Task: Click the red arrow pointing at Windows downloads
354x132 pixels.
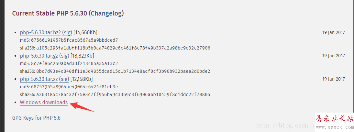Action: (82, 106)
